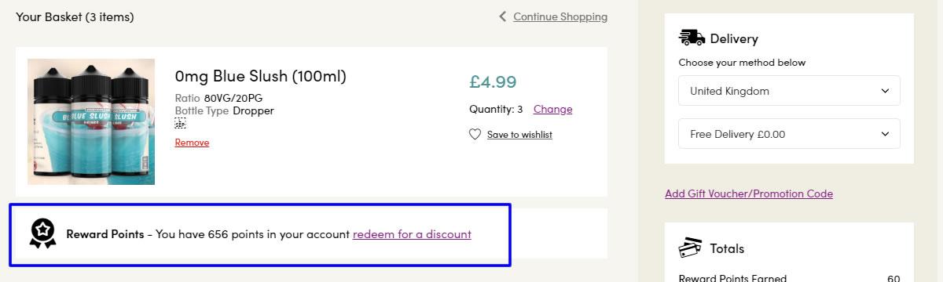Click the Totals section heading
This screenshot has height=282, width=943.
[x=727, y=248]
